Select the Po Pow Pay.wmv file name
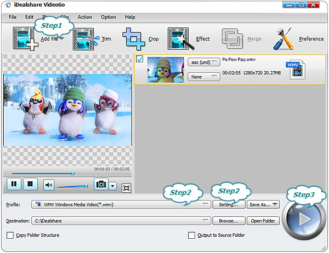Viewport: 329px width, 253px height. pyautogui.click(x=239, y=59)
